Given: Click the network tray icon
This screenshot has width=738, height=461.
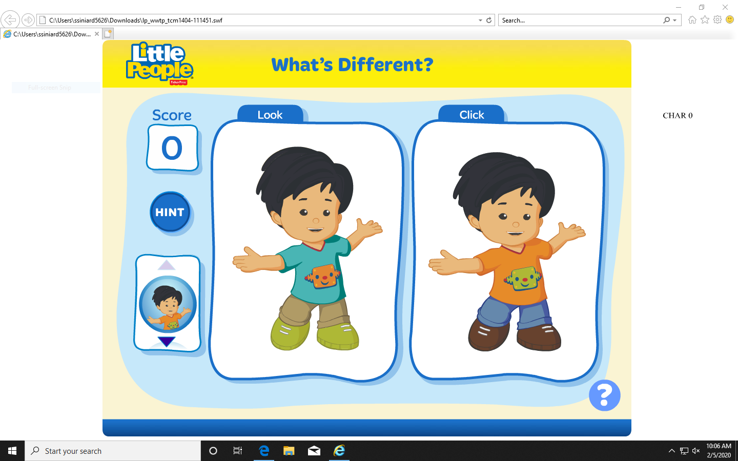Looking at the screenshot, I should coord(684,451).
